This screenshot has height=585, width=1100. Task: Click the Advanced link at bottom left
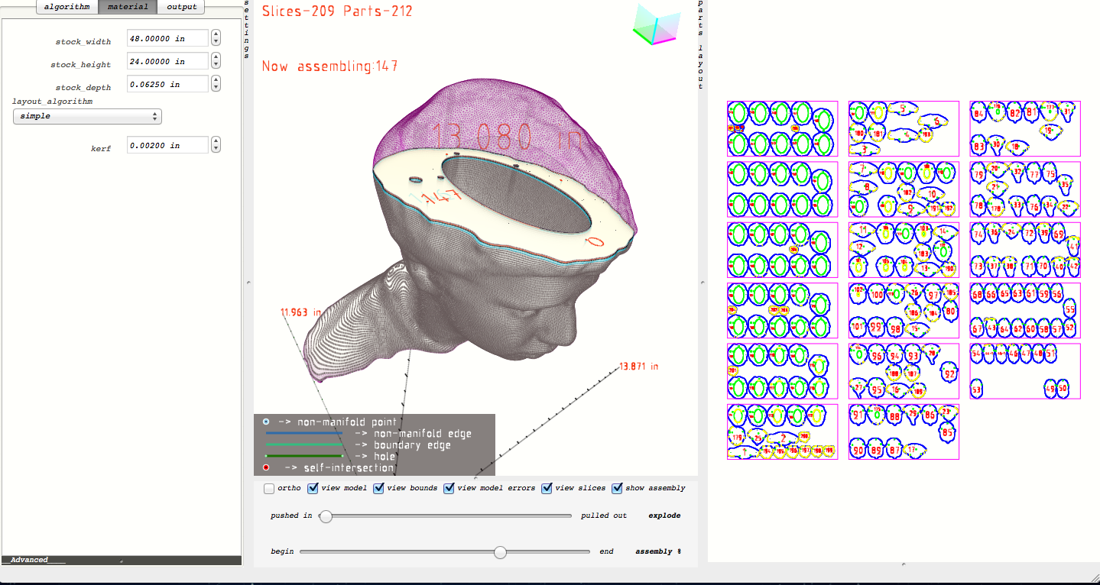pyautogui.click(x=31, y=559)
